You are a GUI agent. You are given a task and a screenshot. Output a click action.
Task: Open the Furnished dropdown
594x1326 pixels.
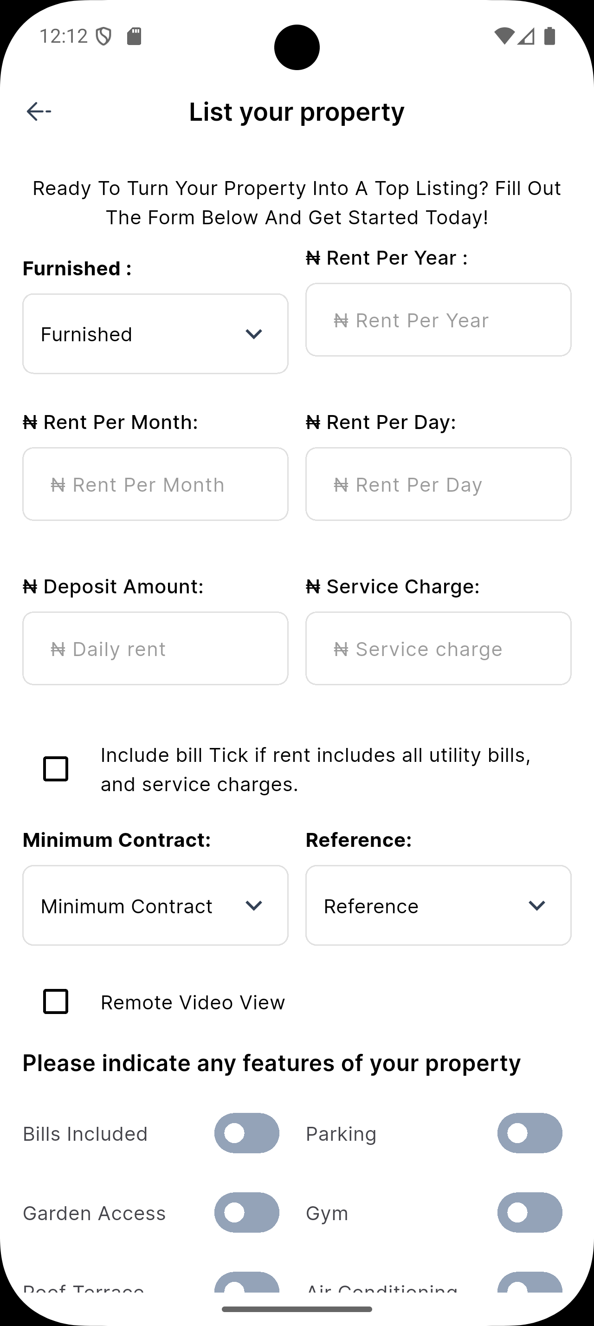click(155, 334)
